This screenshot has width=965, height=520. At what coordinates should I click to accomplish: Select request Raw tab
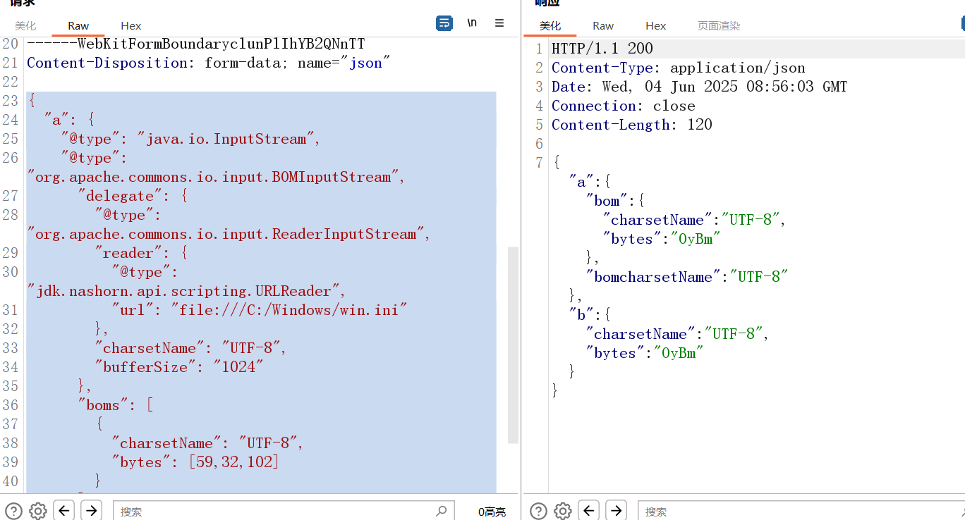[78, 25]
